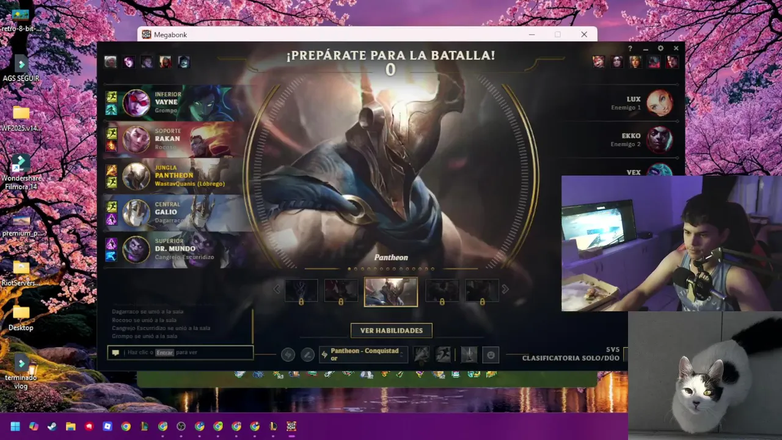Open Roblox from the taskbar

[108, 426]
